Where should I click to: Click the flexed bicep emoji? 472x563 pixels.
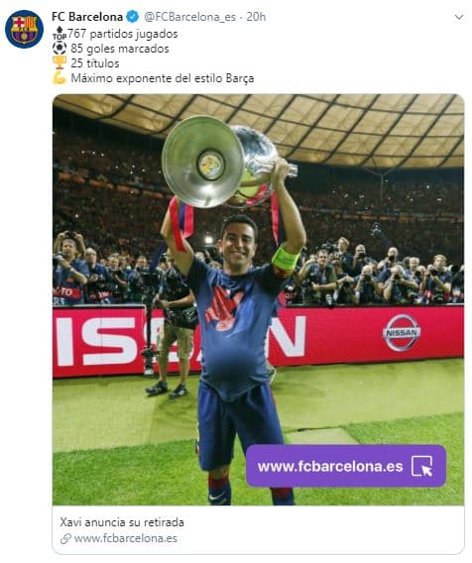coord(59,78)
